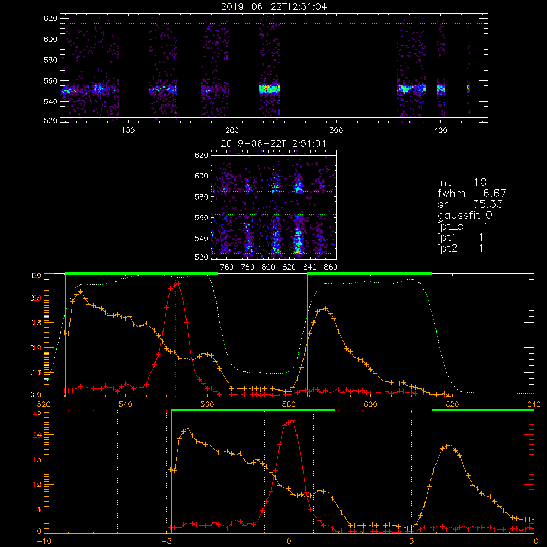This screenshot has width=547, height=547.
Task: Click y-axis label 580 on top plot
Action: (50, 60)
